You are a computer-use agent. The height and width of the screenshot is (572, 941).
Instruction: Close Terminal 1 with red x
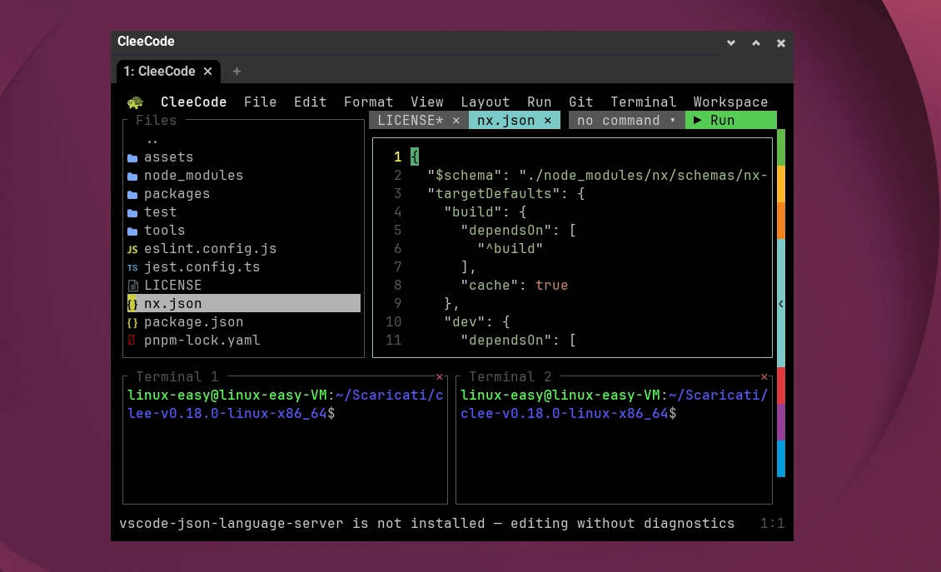(x=440, y=377)
